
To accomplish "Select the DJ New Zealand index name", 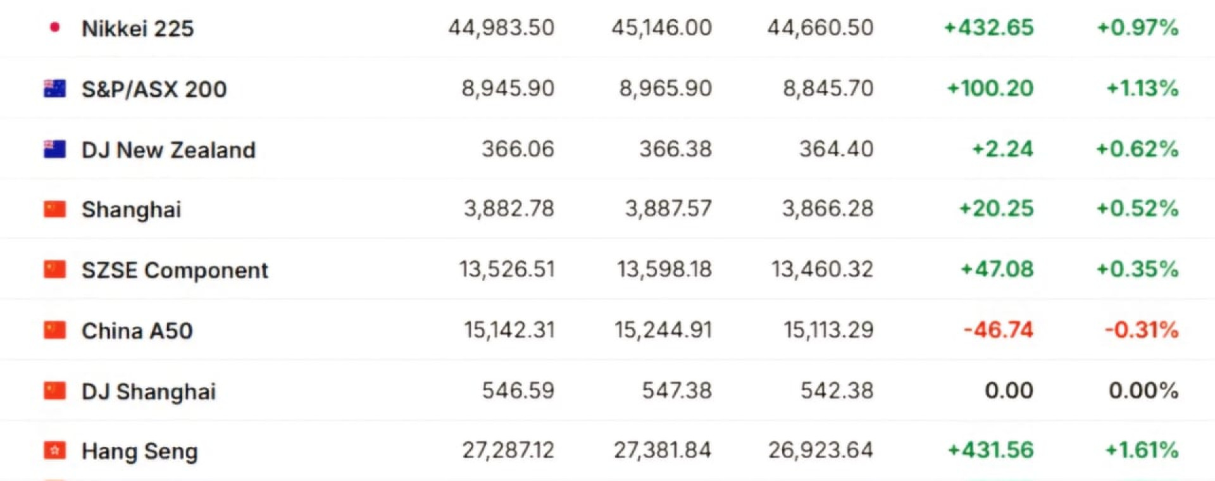I will [x=168, y=150].
